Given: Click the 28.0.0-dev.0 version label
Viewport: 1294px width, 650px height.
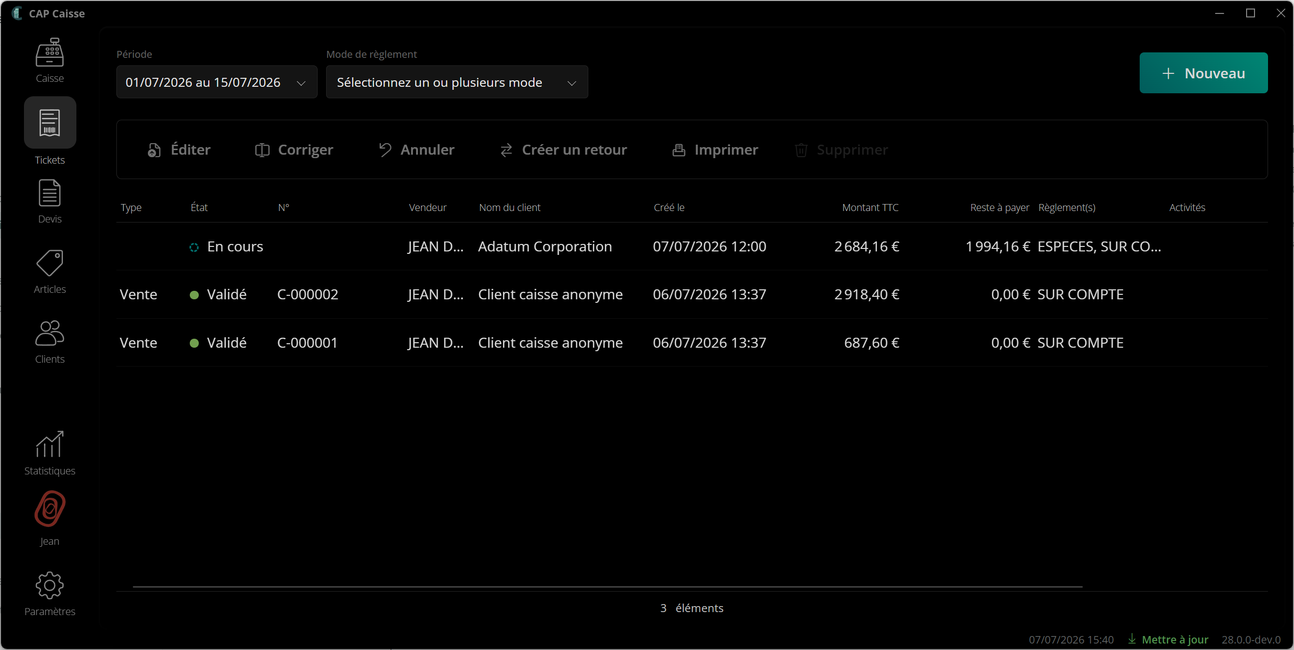Looking at the screenshot, I should [1251, 640].
